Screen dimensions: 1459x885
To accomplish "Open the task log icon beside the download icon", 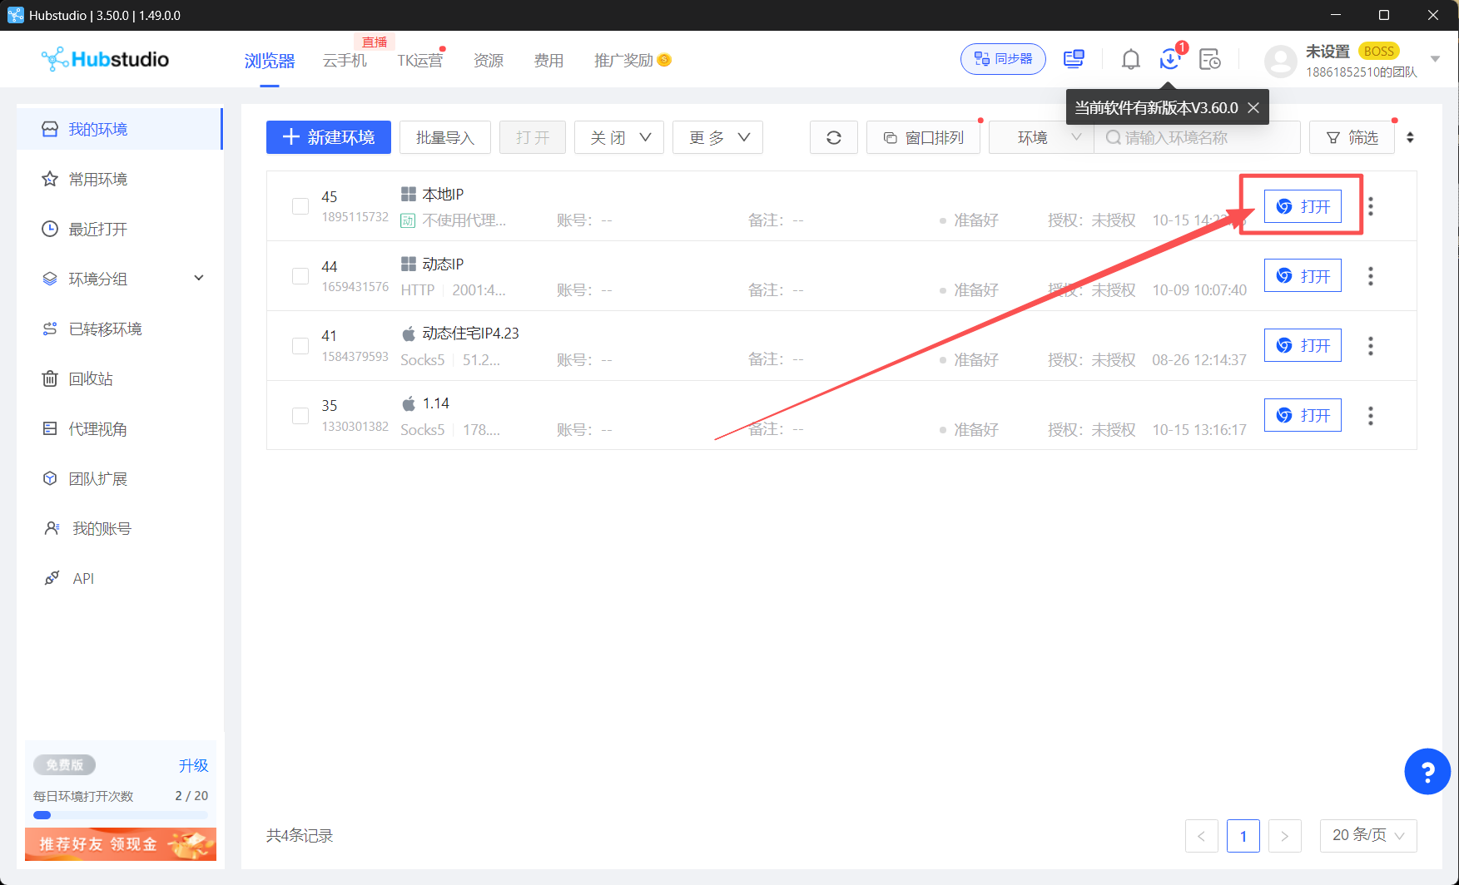I will coord(1210,59).
